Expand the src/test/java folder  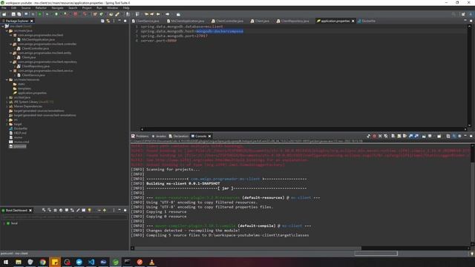click(7, 97)
